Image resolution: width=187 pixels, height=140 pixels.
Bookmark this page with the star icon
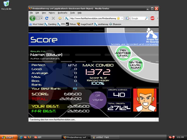pyautogui.click(x=118, y=18)
